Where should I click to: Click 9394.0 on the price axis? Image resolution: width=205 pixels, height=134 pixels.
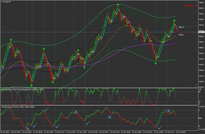[202, 70]
